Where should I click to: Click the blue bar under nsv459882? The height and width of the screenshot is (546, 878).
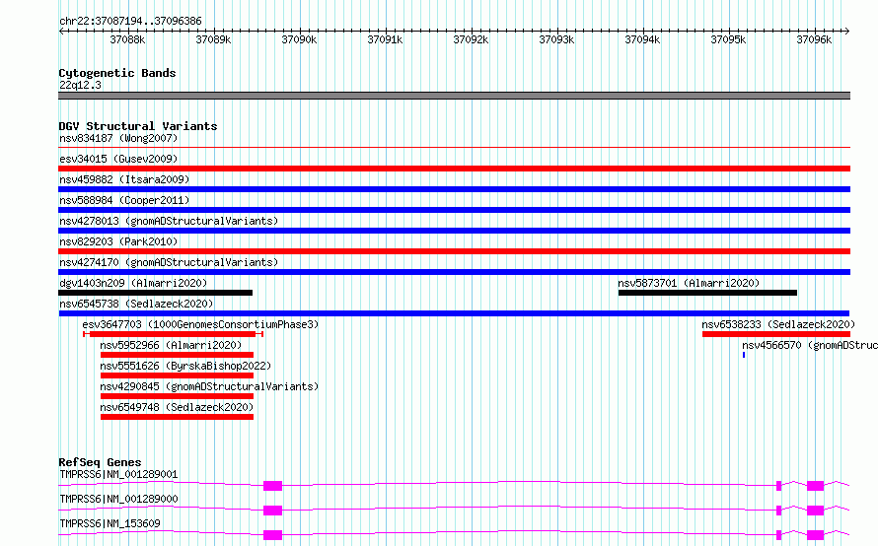click(454, 189)
